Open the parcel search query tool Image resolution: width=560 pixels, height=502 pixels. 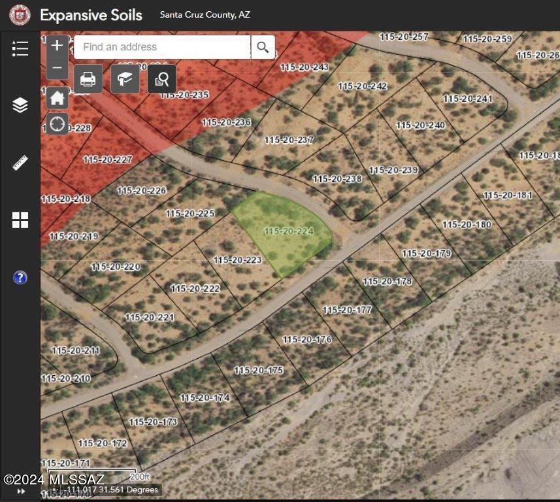(x=162, y=79)
